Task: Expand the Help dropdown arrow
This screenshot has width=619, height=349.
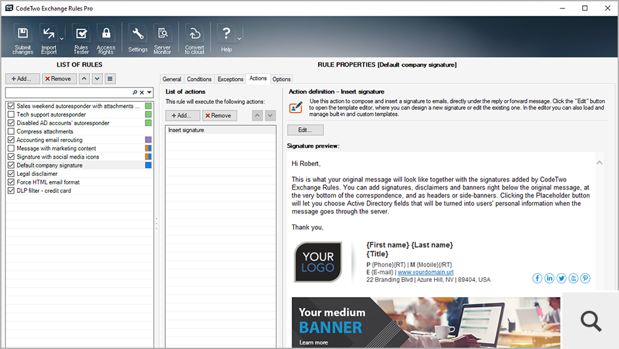Action: point(239,39)
